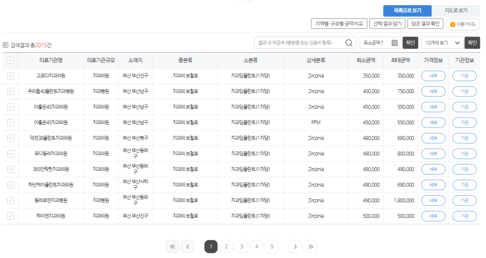The image size is (486, 258).
Task: Switch to 목록으로 보기 list view tab
Action: click(407, 10)
